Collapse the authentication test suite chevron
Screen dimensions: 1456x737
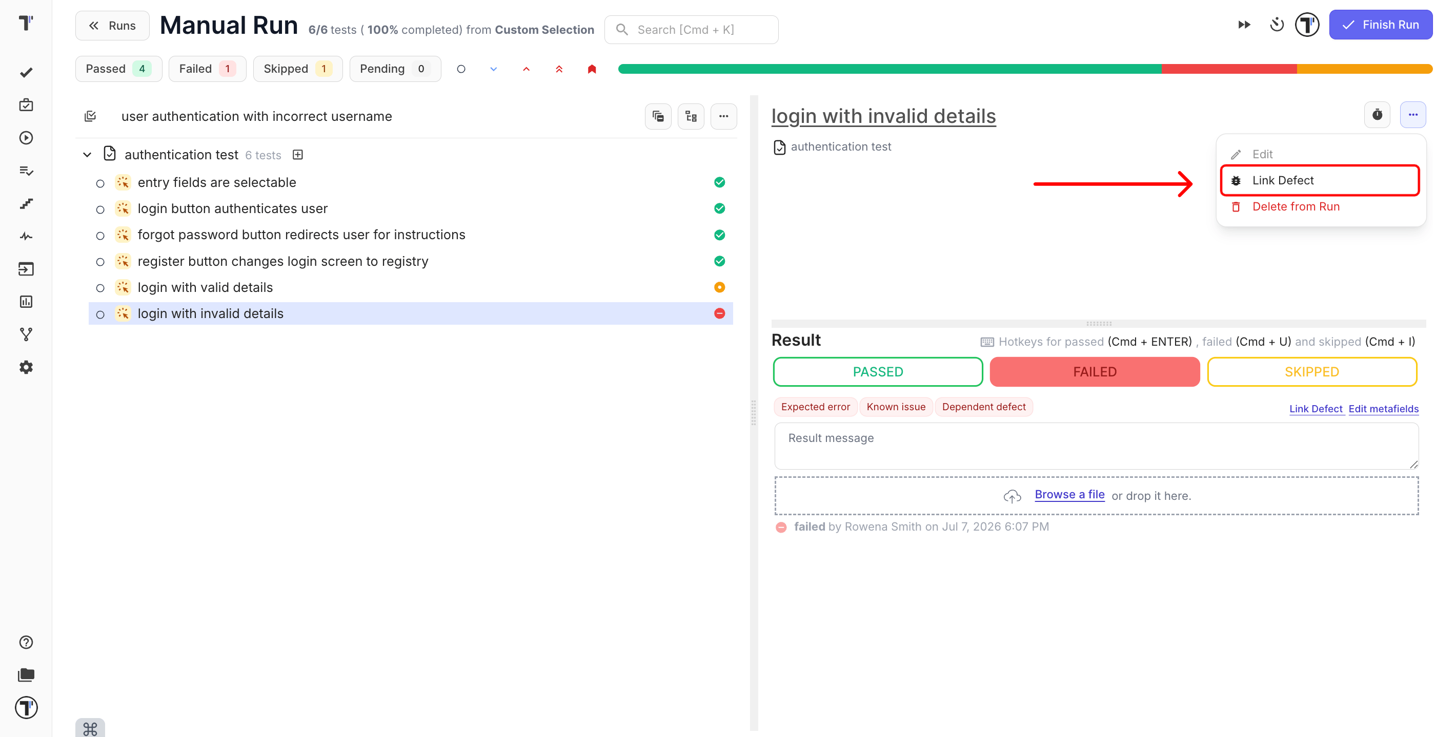[x=87, y=155]
